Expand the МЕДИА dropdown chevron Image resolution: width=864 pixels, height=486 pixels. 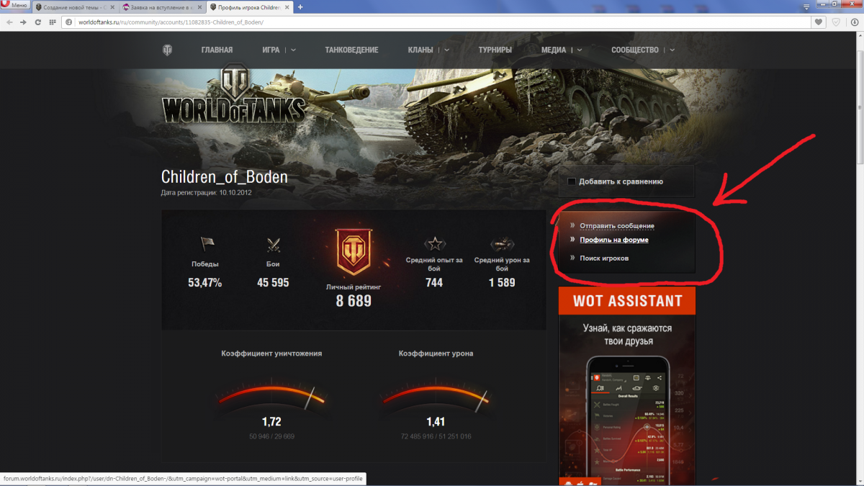[579, 50]
